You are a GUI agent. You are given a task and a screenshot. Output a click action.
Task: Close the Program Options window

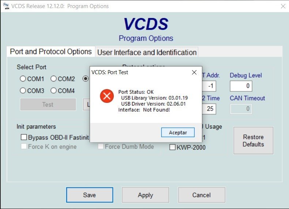tap(283, 6)
